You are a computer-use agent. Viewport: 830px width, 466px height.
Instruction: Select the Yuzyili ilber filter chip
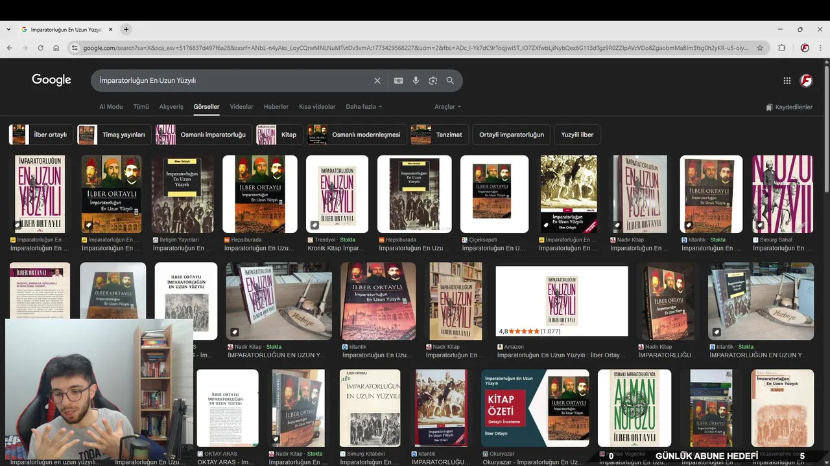click(x=577, y=135)
